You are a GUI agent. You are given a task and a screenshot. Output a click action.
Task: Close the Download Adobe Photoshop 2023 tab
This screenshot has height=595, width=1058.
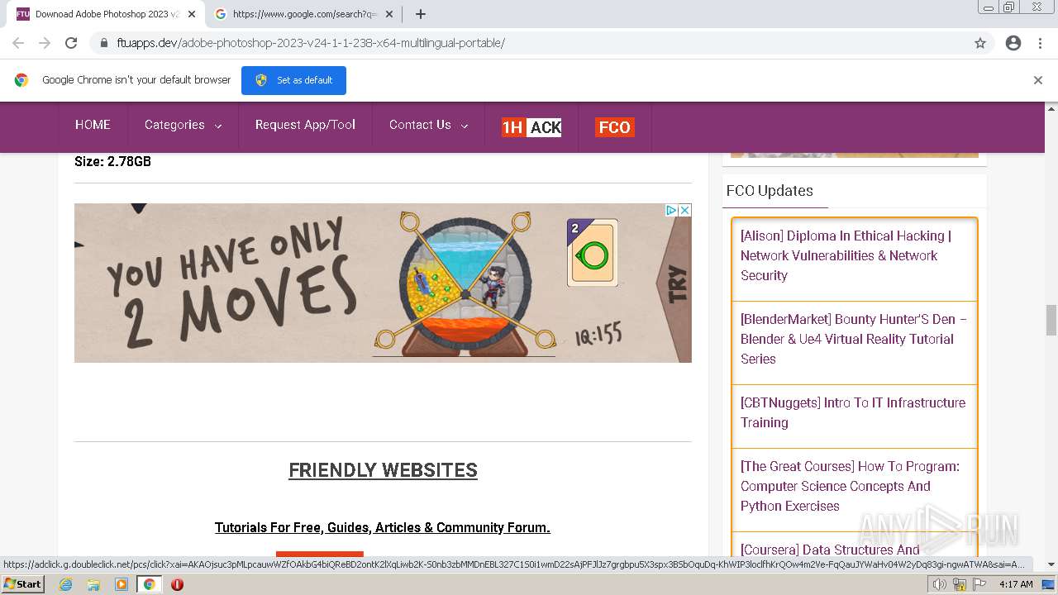click(x=191, y=14)
